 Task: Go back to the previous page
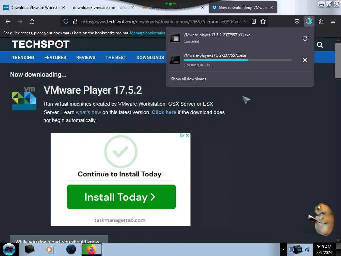pyautogui.click(x=8, y=22)
